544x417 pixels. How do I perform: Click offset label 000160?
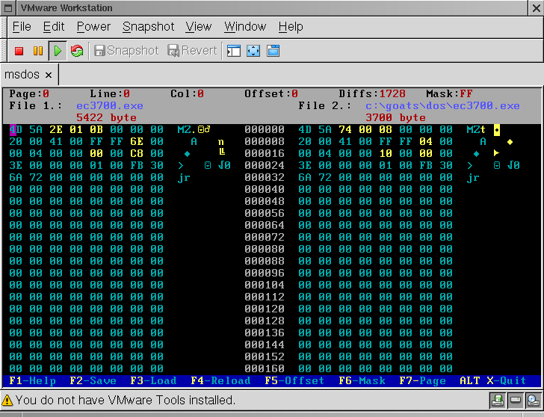pyautogui.click(x=265, y=368)
